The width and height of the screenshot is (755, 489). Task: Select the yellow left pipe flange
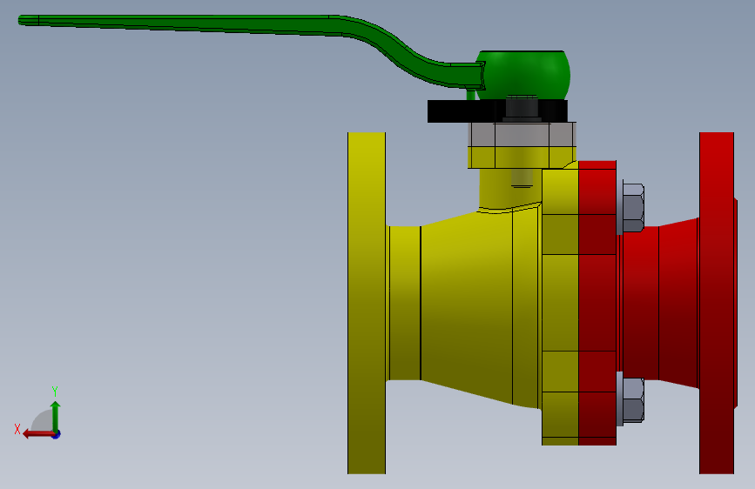coord(367,303)
